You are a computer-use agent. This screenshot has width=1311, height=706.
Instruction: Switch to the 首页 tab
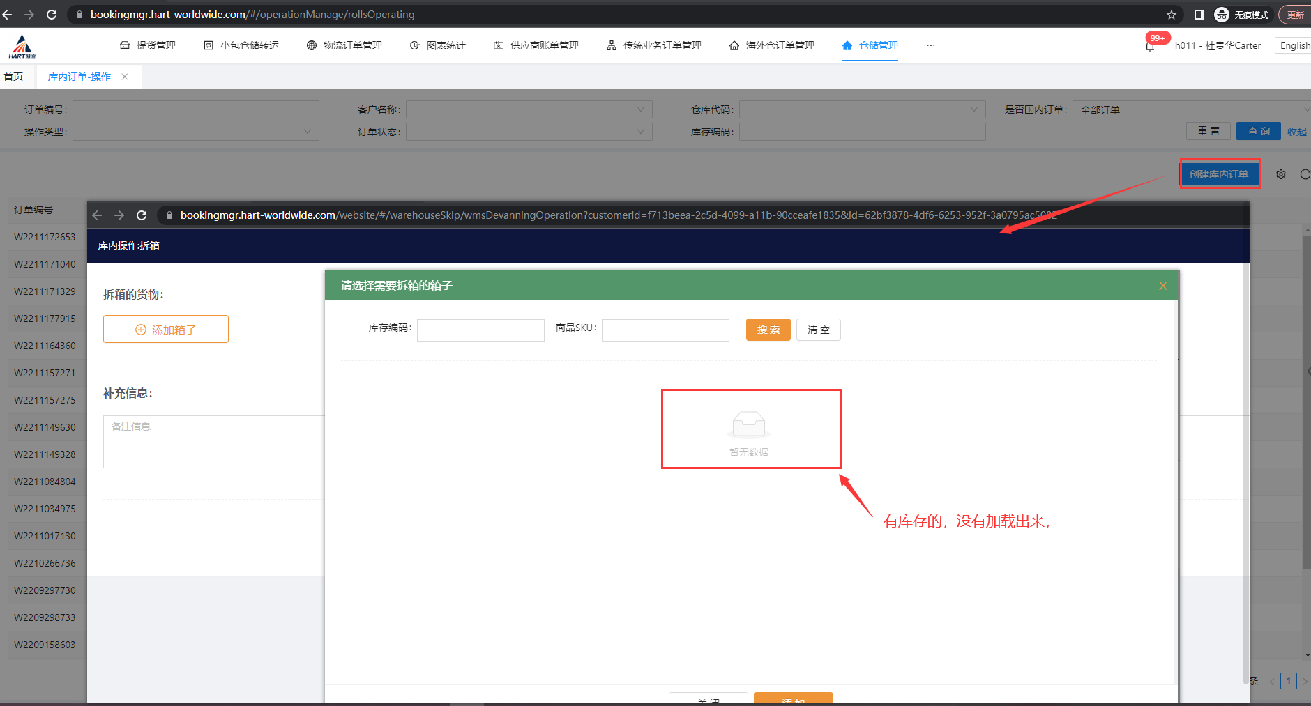coord(14,77)
